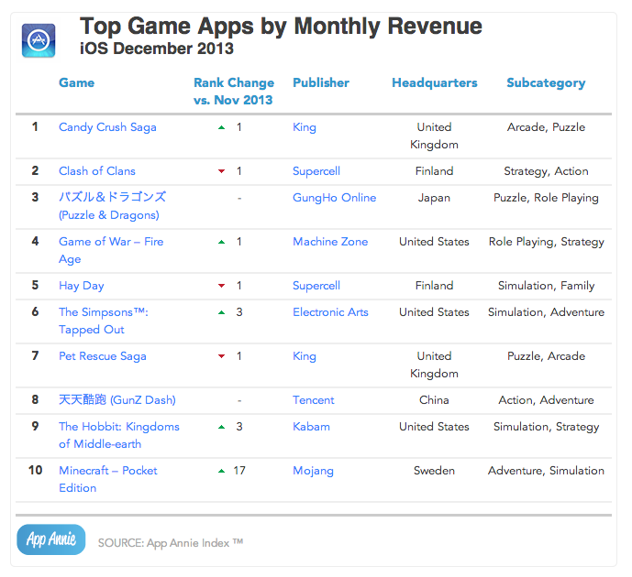This screenshot has height=577, width=632.
Task: Click the rank number 10
Action: coord(35,470)
